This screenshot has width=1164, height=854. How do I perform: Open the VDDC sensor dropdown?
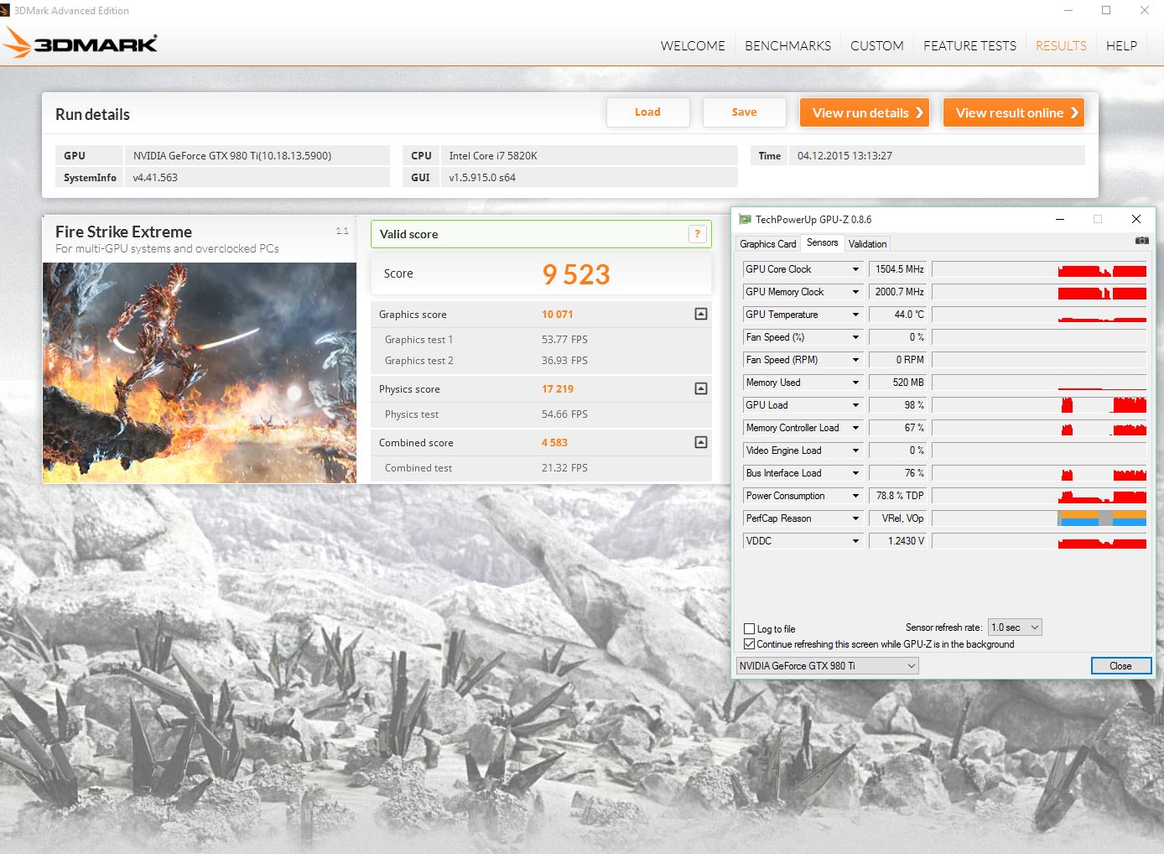pos(855,541)
